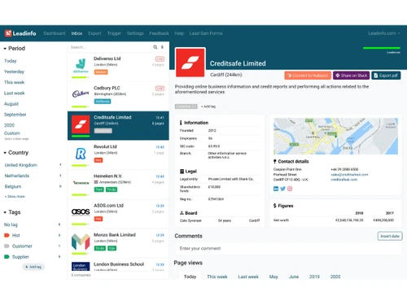Image resolution: width=407 pixels, height=305 pixels.
Task: Click Share on Slack button
Action: pyautogui.click(x=352, y=76)
